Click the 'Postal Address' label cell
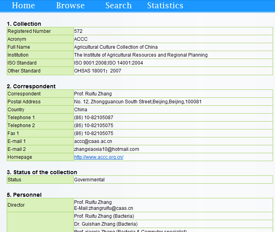Viewport: 275px width, 232px height. 40,102
